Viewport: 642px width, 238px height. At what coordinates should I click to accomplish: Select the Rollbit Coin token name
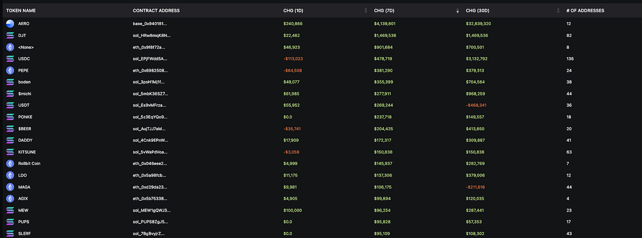(29, 164)
